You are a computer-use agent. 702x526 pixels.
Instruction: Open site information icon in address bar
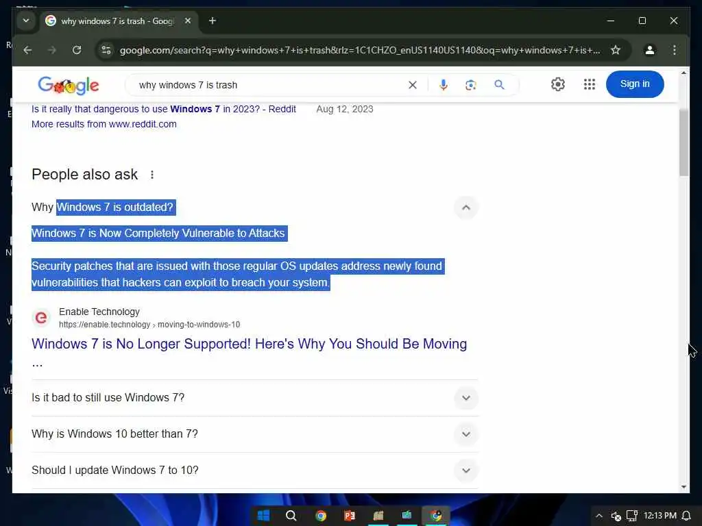tap(106, 50)
